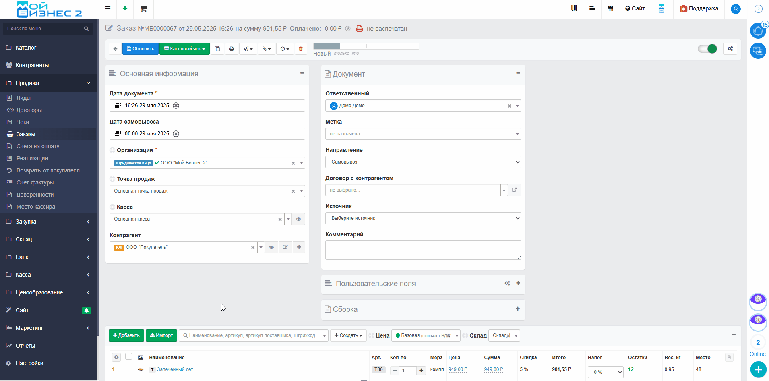Image resolution: width=769 pixels, height=381 pixels.
Task: Check the select-all checkbox in items table
Action: (x=129, y=356)
